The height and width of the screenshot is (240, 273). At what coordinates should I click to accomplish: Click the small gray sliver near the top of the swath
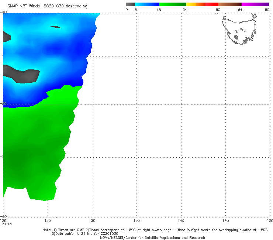(x=56, y=27)
